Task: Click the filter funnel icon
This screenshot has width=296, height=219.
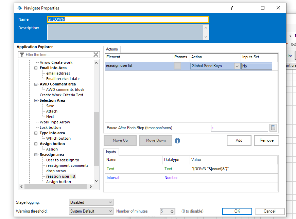Action: (x=22, y=55)
